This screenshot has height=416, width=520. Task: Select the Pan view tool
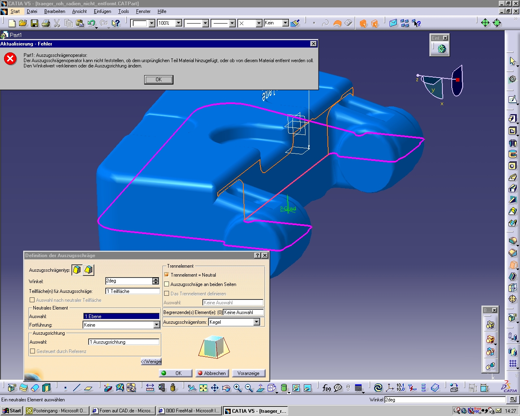tap(215, 388)
